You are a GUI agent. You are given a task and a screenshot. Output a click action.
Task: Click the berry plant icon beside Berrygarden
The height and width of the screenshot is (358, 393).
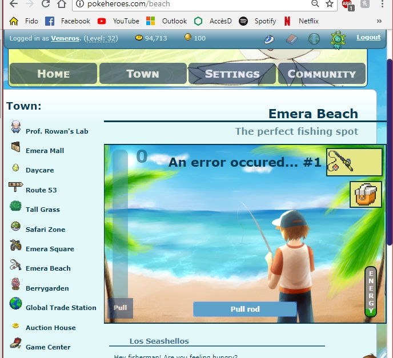[15, 284]
